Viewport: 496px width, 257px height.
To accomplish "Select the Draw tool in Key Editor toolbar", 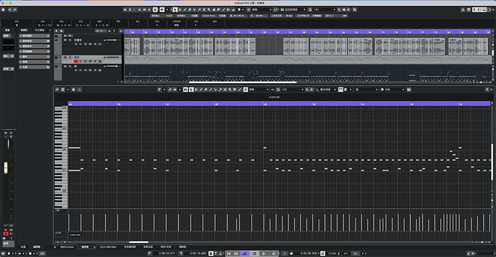I will pyautogui.click(x=201, y=90).
